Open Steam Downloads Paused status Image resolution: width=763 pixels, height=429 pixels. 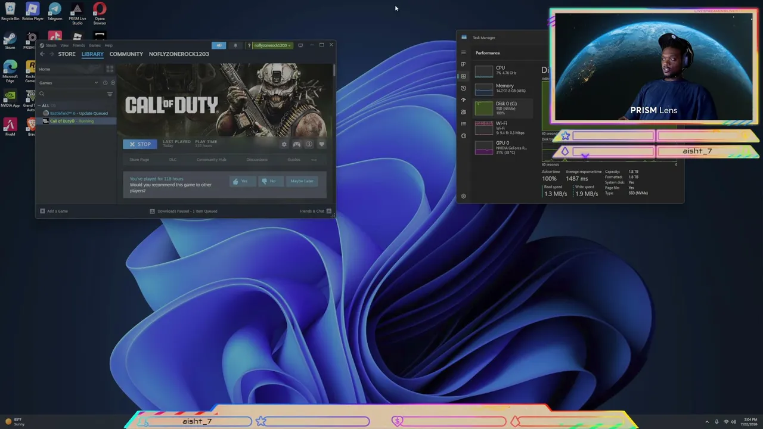(x=184, y=211)
